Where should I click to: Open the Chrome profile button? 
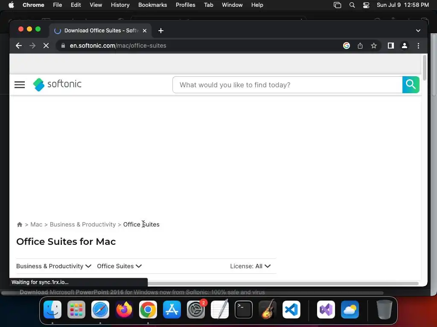(404, 46)
